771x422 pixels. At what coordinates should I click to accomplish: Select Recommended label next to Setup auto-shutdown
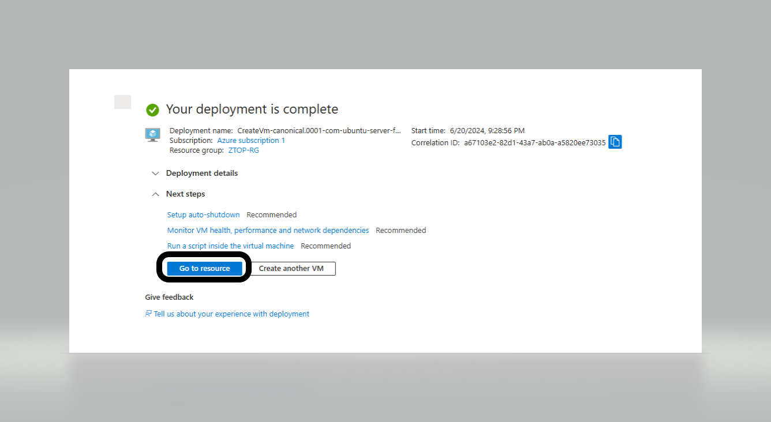pos(271,214)
